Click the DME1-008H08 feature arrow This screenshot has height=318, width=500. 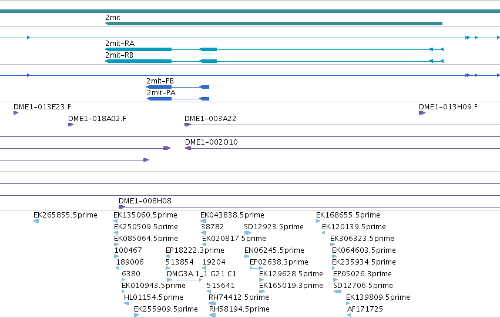tap(122, 207)
